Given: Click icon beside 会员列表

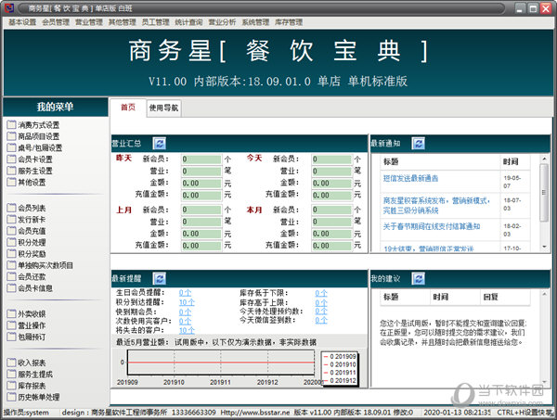Looking at the screenshot, I should pos(12,208).
